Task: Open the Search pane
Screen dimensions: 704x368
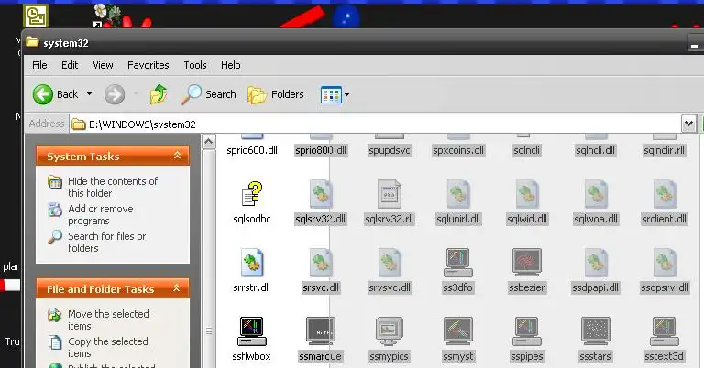Action: 208,94
